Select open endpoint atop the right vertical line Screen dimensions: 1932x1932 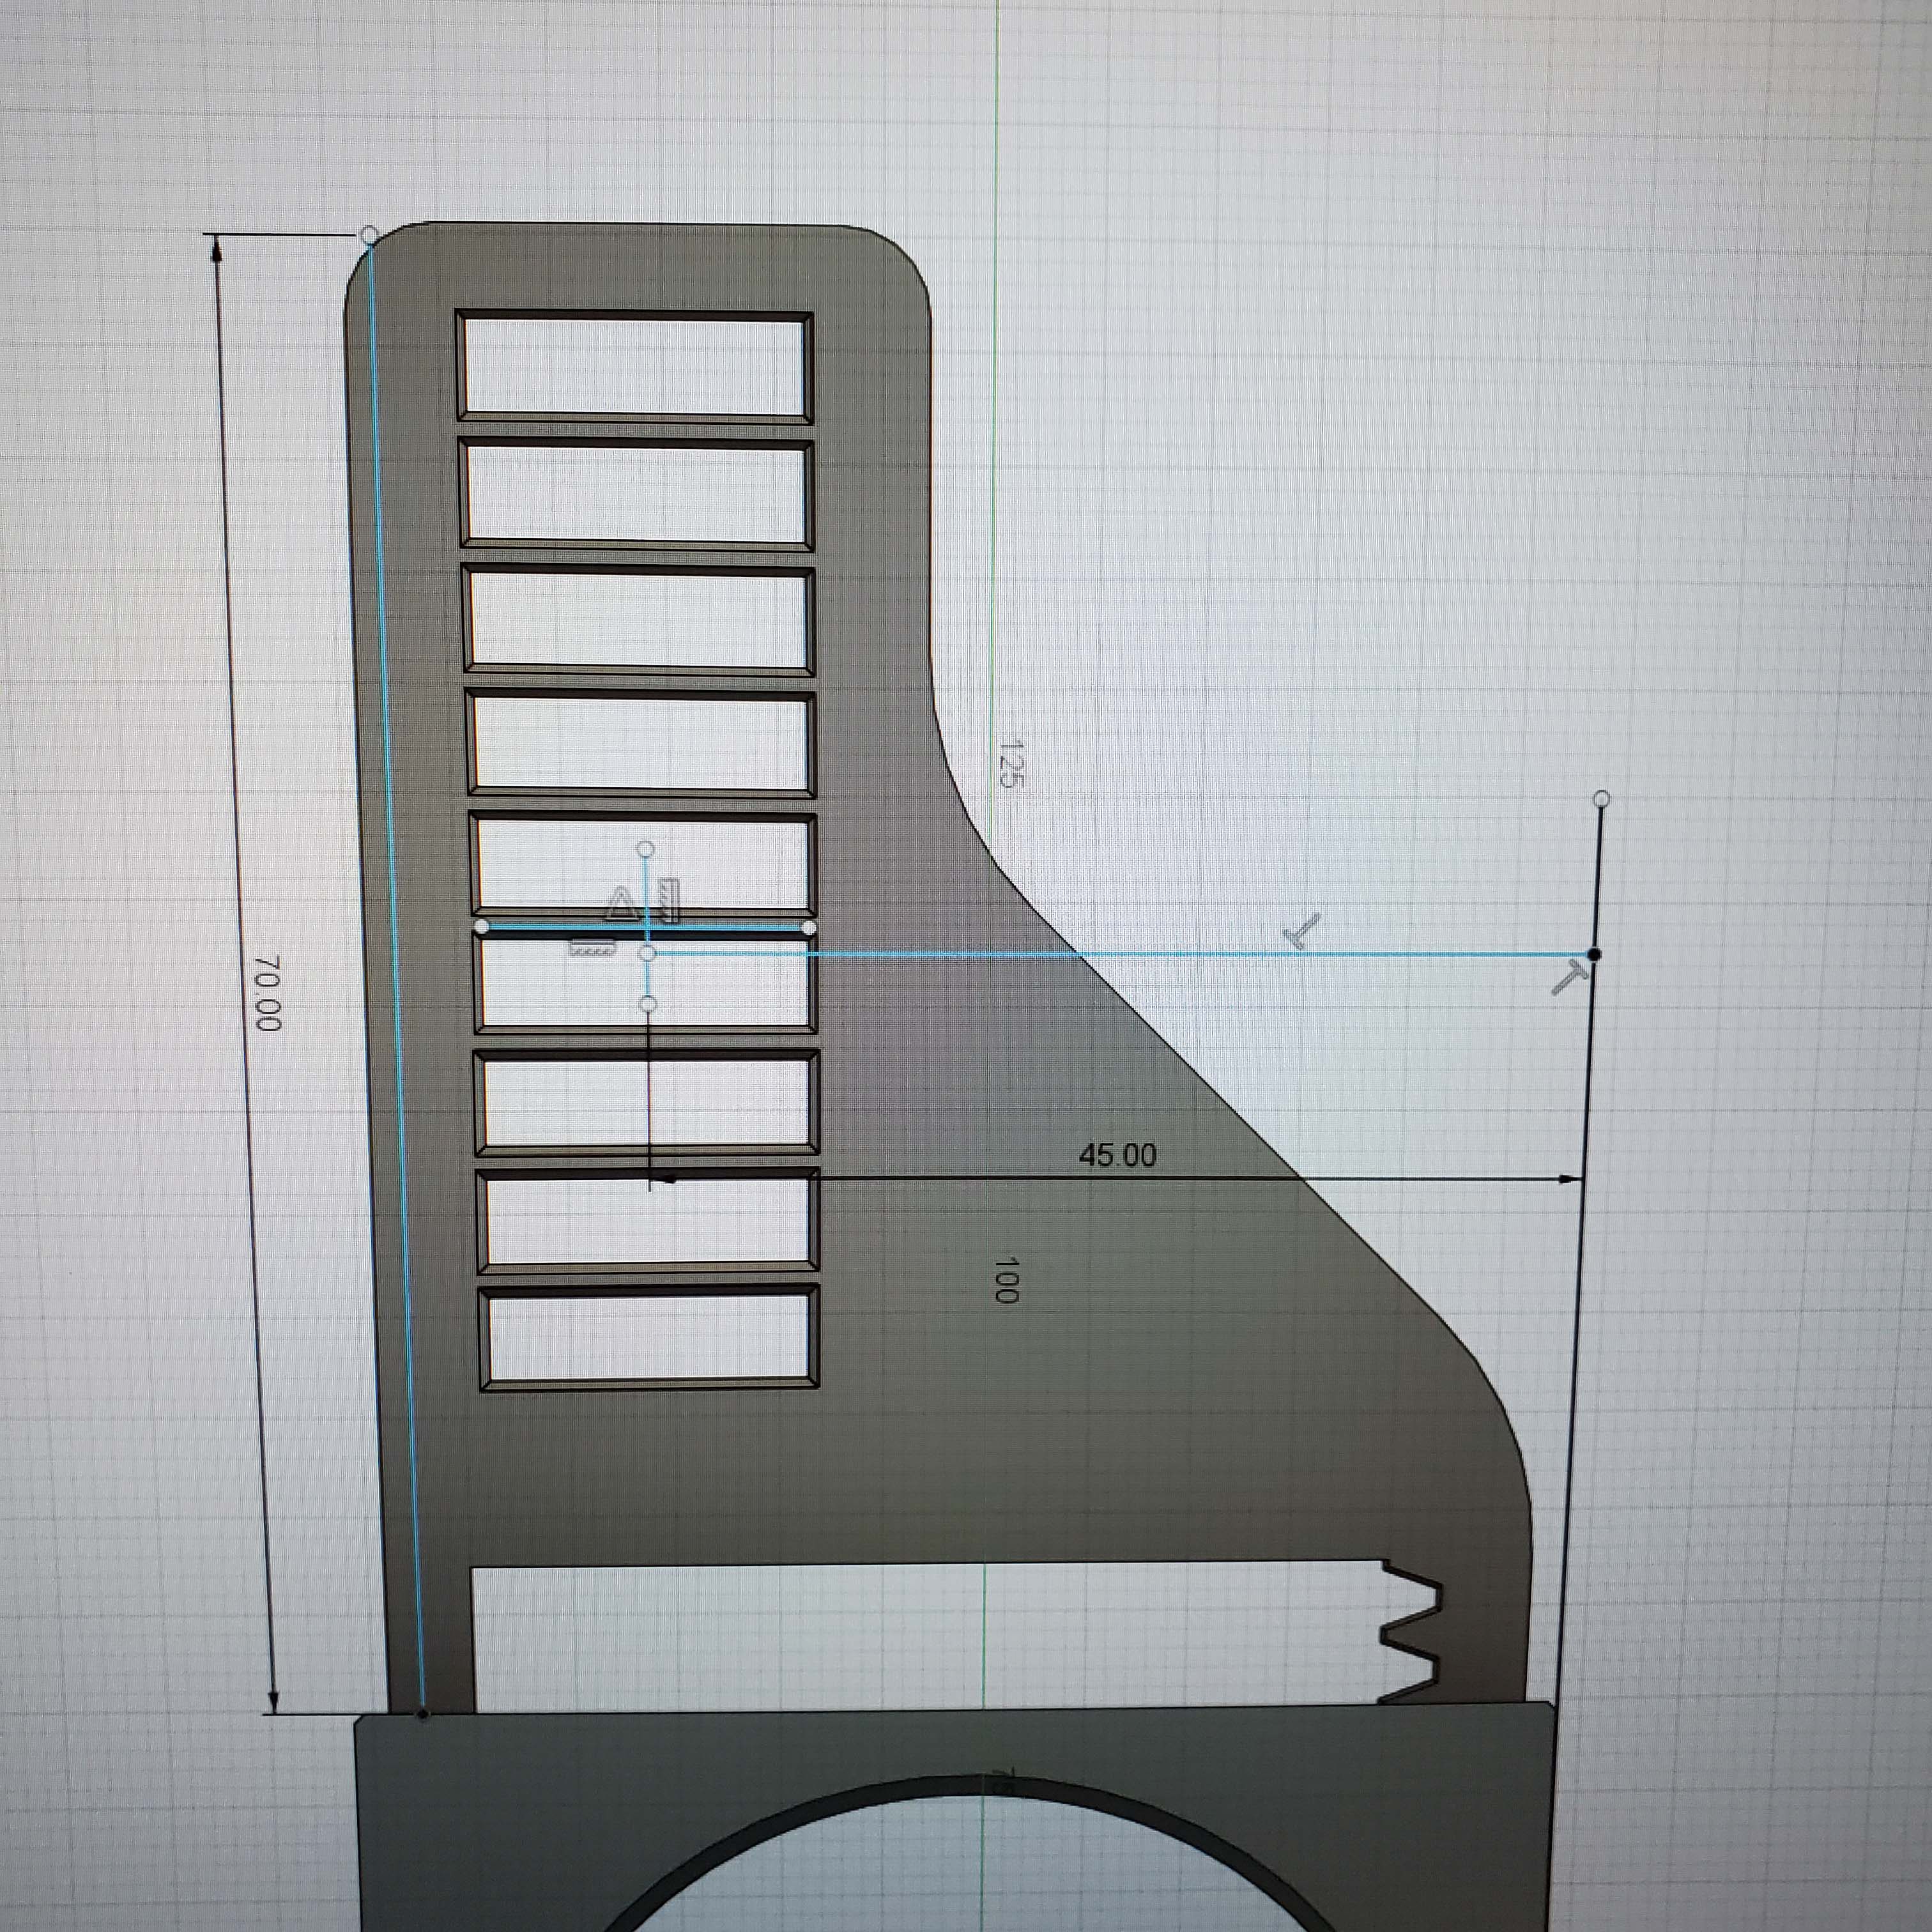pos(1601,798)
